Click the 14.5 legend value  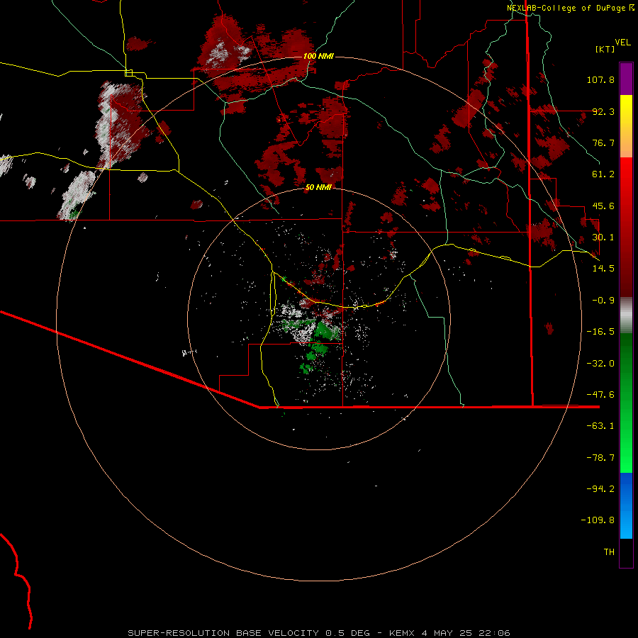pos(603,269)
